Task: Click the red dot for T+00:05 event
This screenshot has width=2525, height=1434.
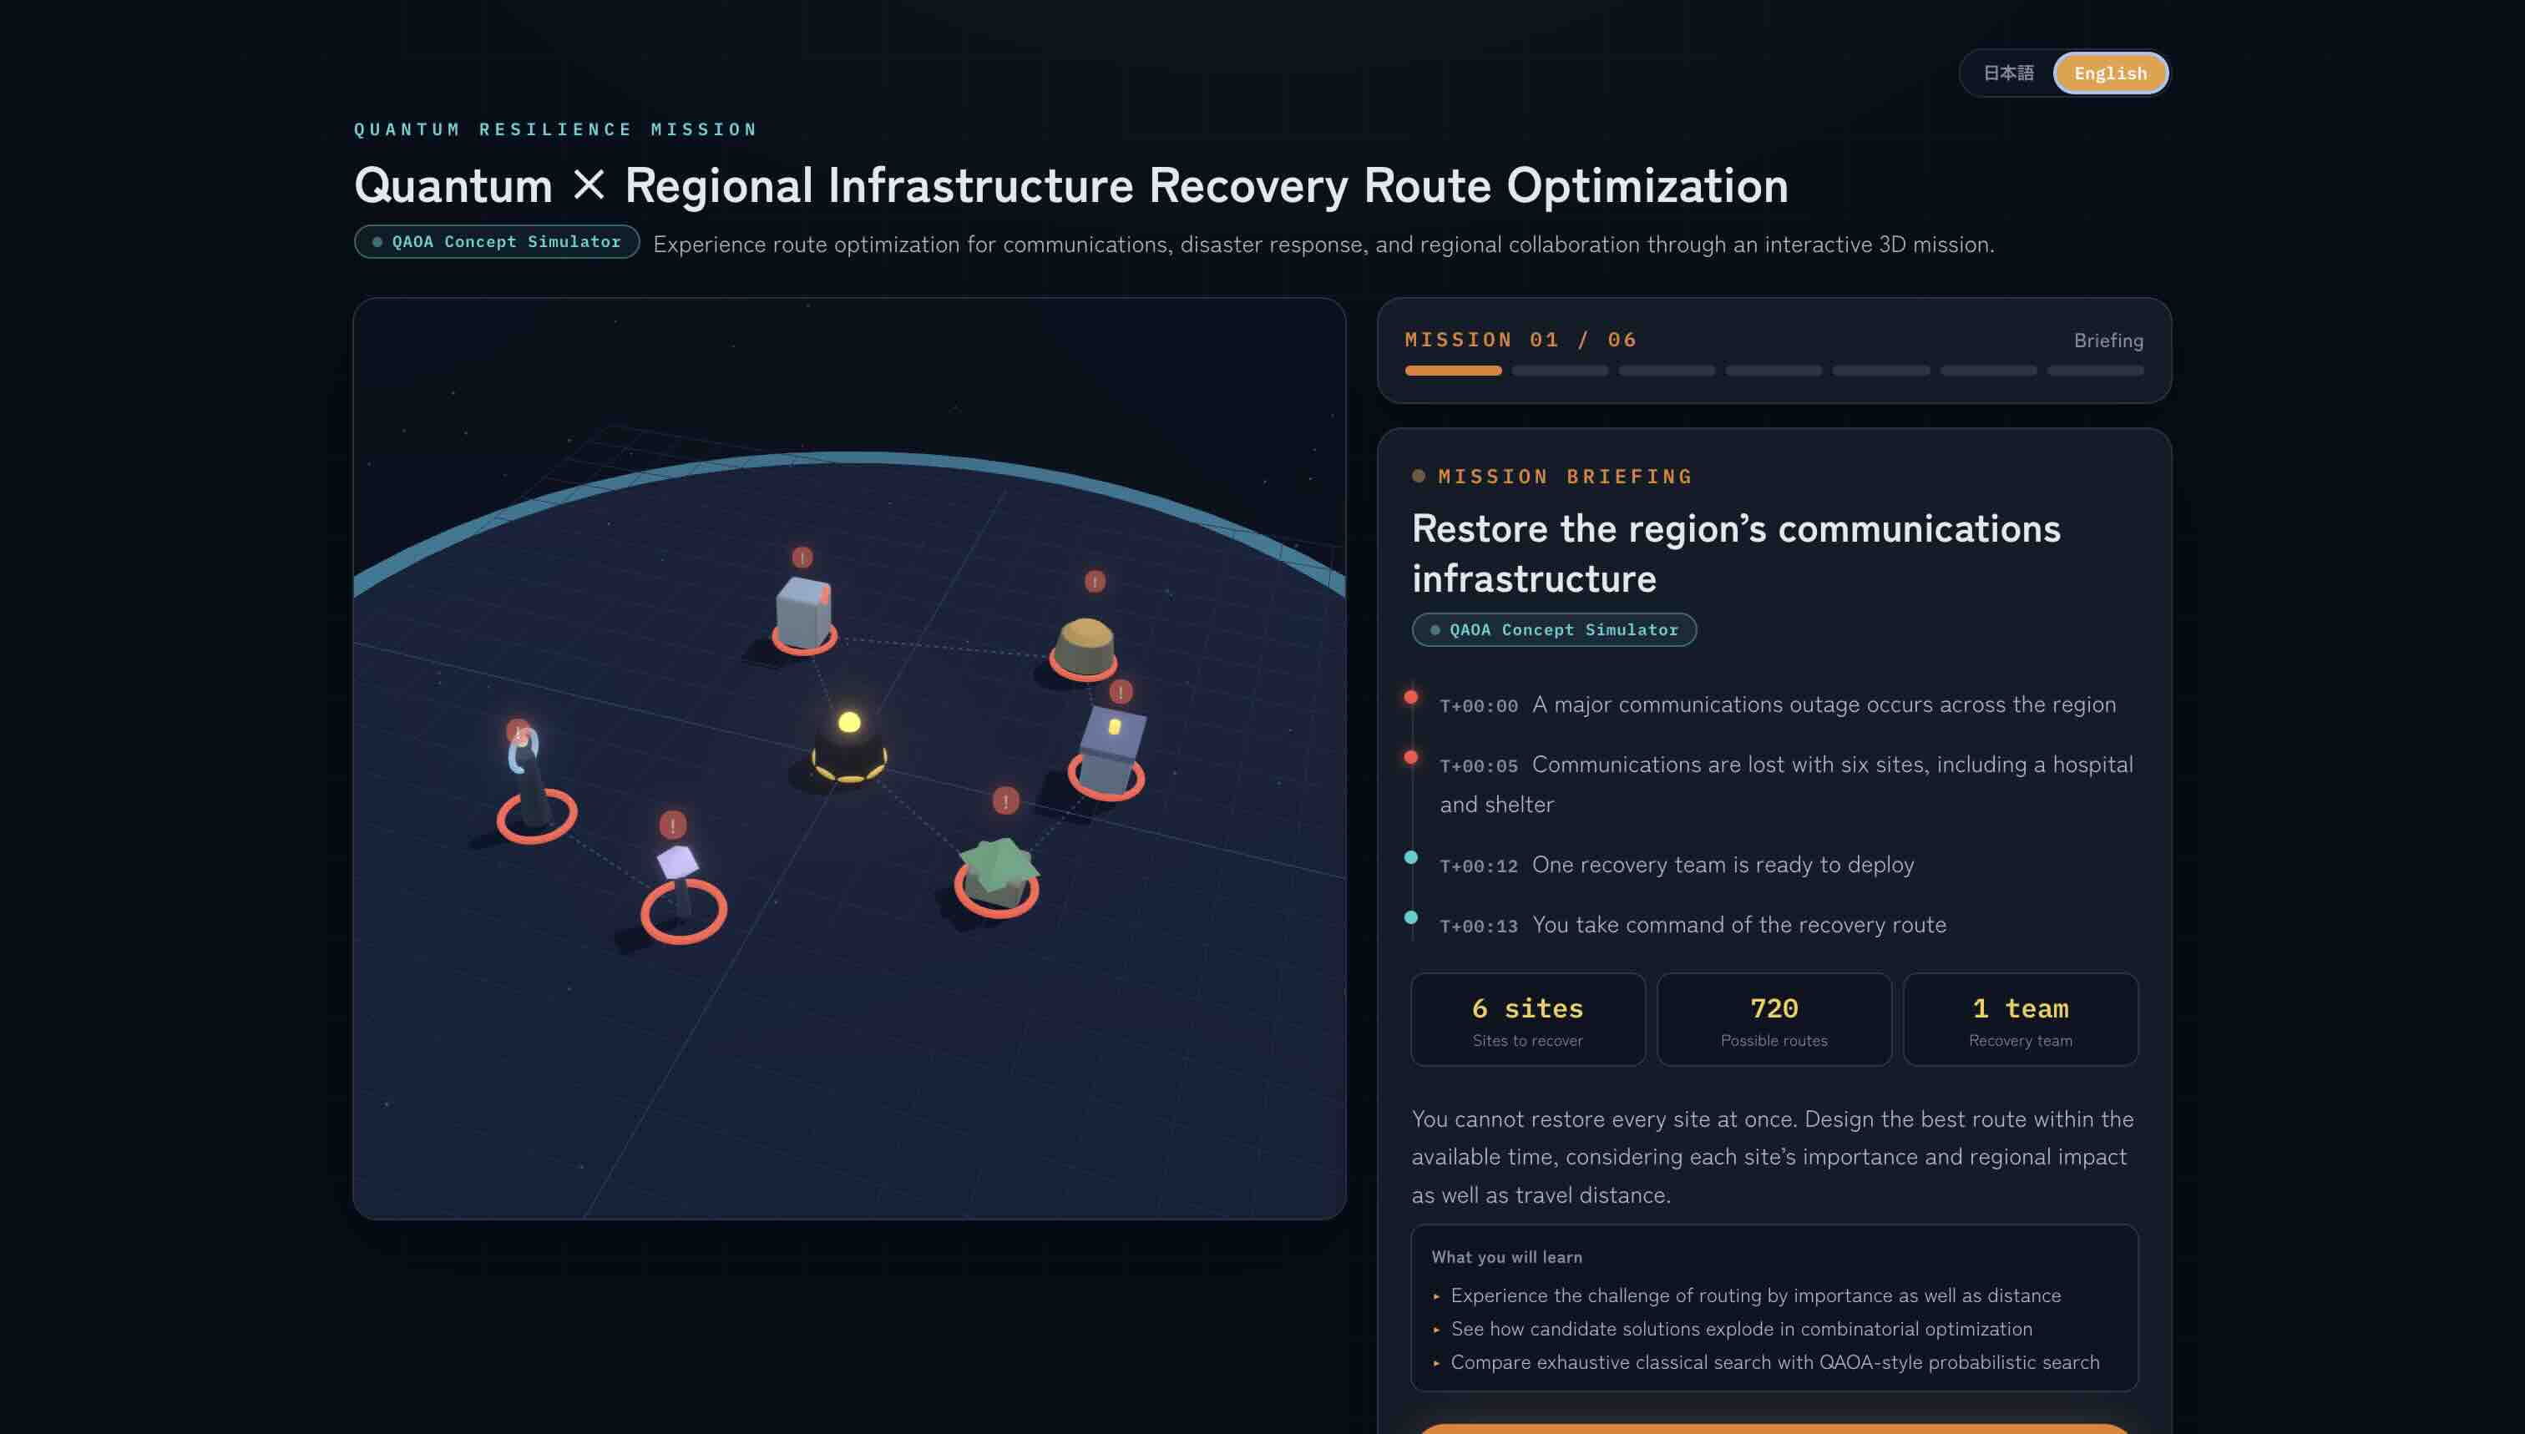Action: tap(1411, 757)
